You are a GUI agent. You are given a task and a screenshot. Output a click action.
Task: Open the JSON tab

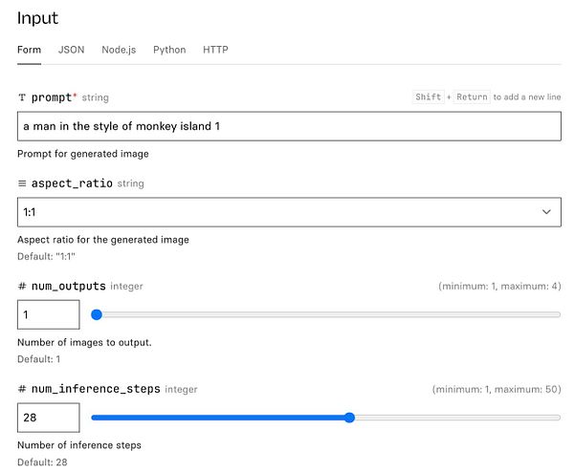click(71, 50)
